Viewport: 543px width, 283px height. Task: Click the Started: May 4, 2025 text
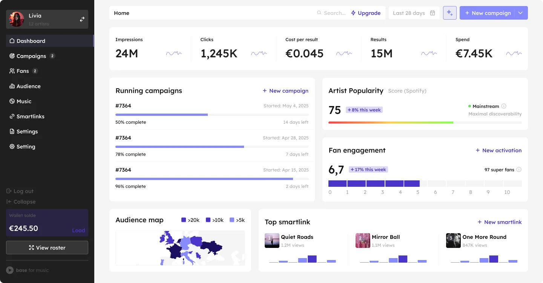[x=286, y=106]
